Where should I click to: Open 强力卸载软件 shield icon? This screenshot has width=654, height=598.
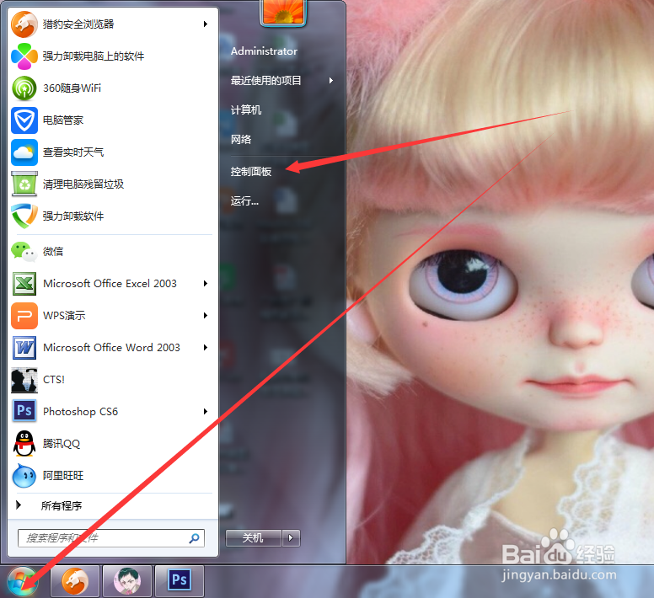tap(24, 216)
